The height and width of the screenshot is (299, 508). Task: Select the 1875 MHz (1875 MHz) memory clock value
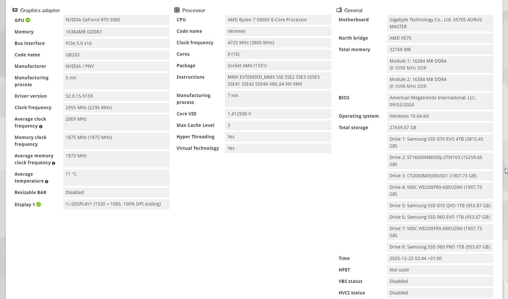coord(116,141)
